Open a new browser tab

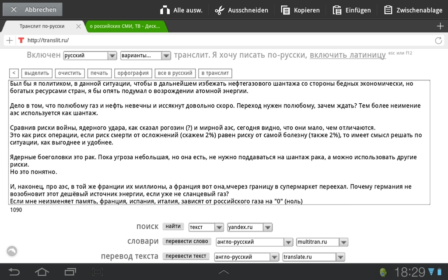point(440,26)
